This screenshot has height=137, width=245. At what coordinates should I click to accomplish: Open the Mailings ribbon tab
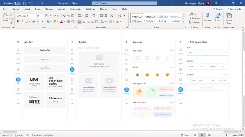(90, 9)
